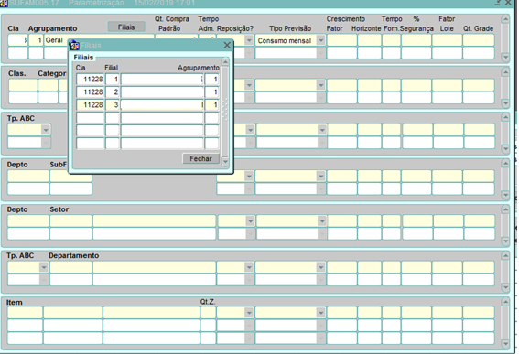Open Tipo Previsão dropdown in Item section

(320, 312)
